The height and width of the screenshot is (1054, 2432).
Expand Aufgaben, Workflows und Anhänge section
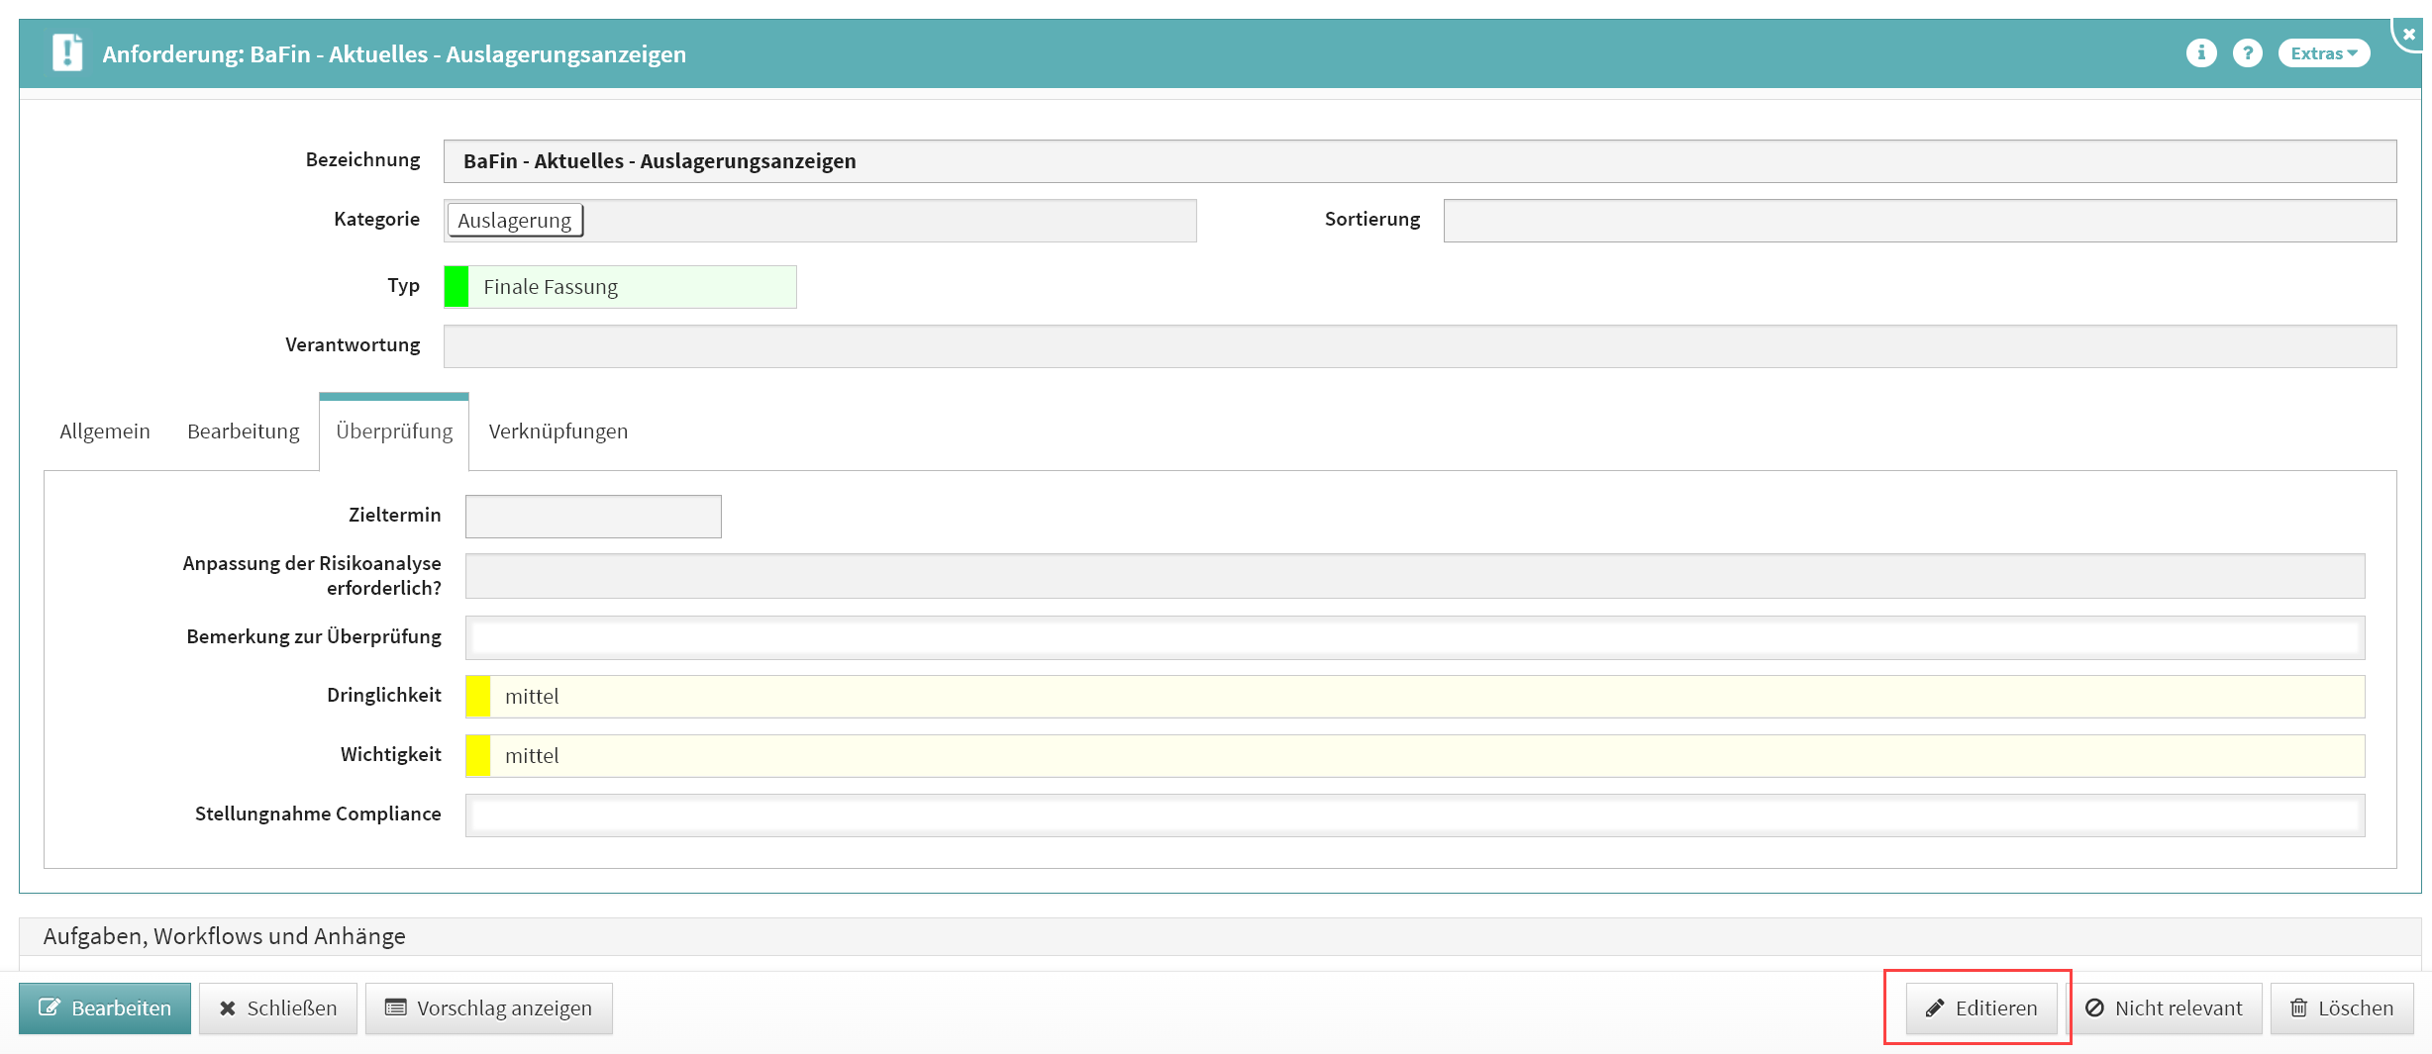(225, 936)
